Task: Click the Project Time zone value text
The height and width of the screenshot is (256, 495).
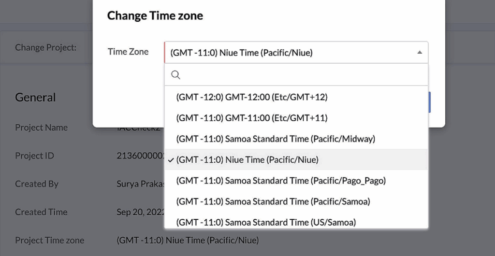Action: click(x=188, y=240)
